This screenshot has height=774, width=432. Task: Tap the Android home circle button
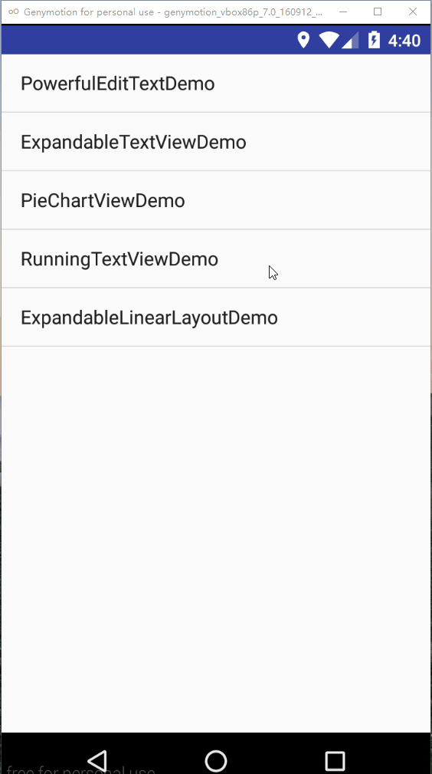point(216,760)
